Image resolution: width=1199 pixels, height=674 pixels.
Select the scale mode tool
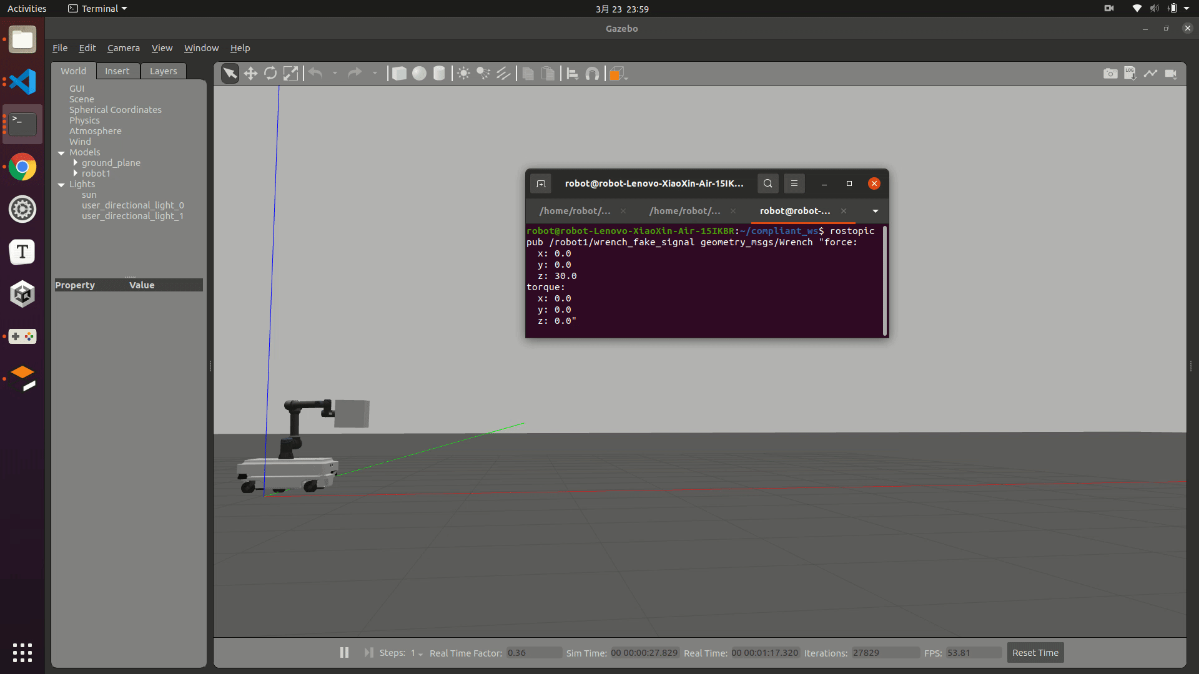click(x=290, y=74)
